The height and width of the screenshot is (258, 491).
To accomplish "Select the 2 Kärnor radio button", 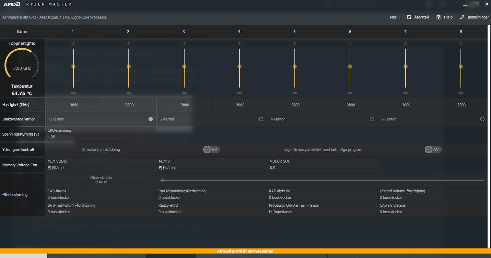I will pos(261,119).
